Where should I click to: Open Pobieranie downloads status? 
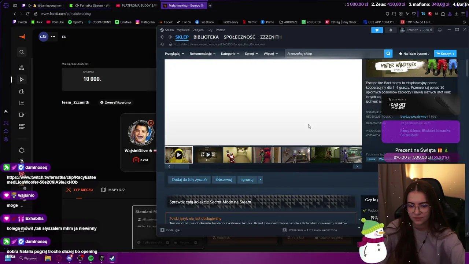[x=310, y=230]
